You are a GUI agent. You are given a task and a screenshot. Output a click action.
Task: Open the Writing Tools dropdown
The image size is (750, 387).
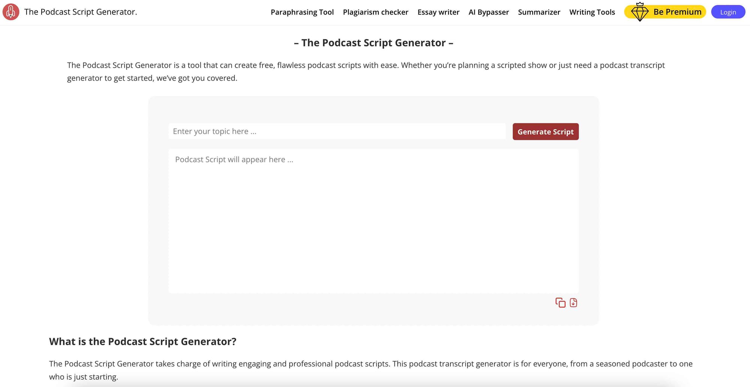[592, 12]
